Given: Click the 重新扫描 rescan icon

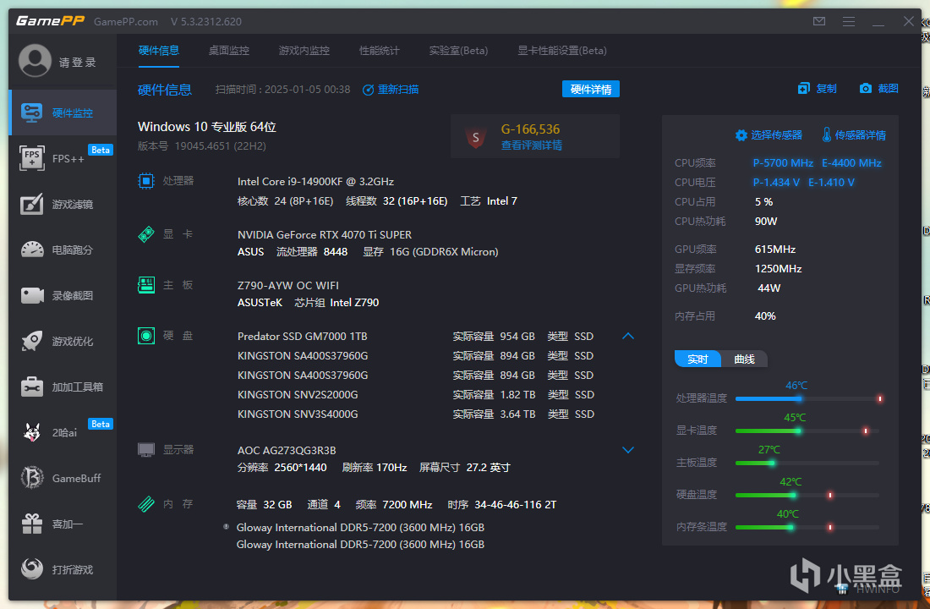Looking at the screenshot, I should tap(368, 90).
